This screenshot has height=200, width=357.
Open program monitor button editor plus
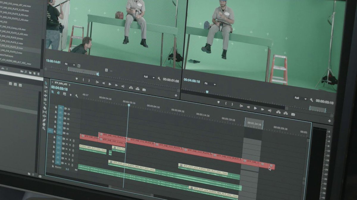point(330,121)
